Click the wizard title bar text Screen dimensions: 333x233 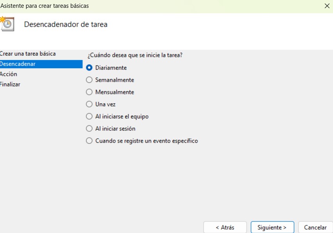coord(44,6)
